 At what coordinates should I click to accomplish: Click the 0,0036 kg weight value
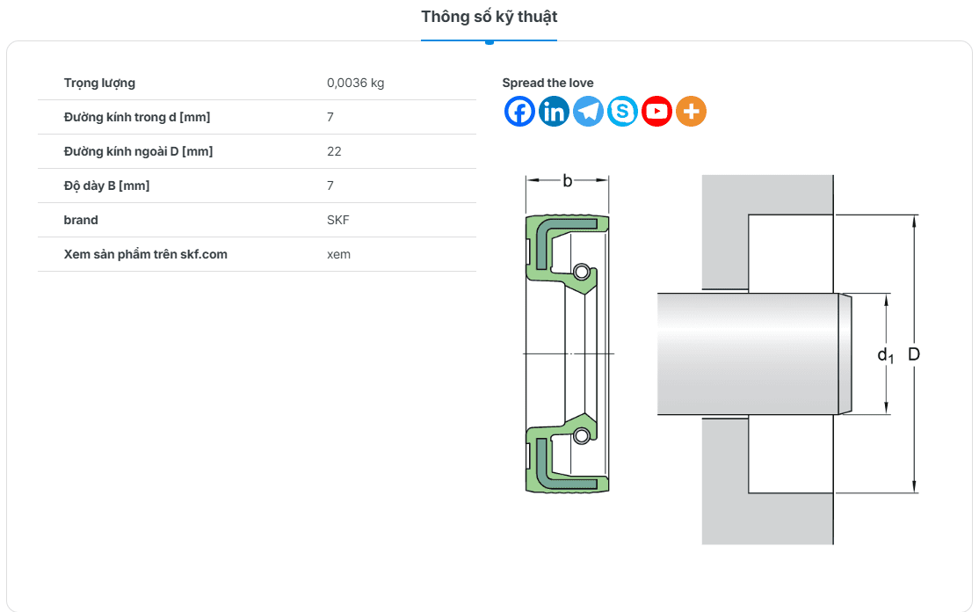click(355, 83)
